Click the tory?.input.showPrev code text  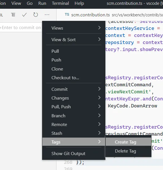click(x=134, y=49)
